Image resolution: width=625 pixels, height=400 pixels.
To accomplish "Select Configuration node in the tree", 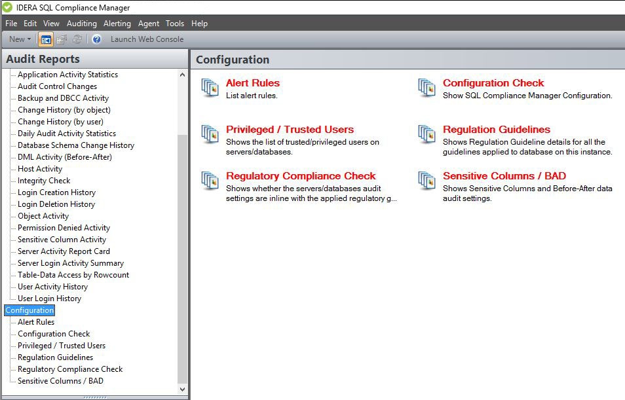I will 29,310.
